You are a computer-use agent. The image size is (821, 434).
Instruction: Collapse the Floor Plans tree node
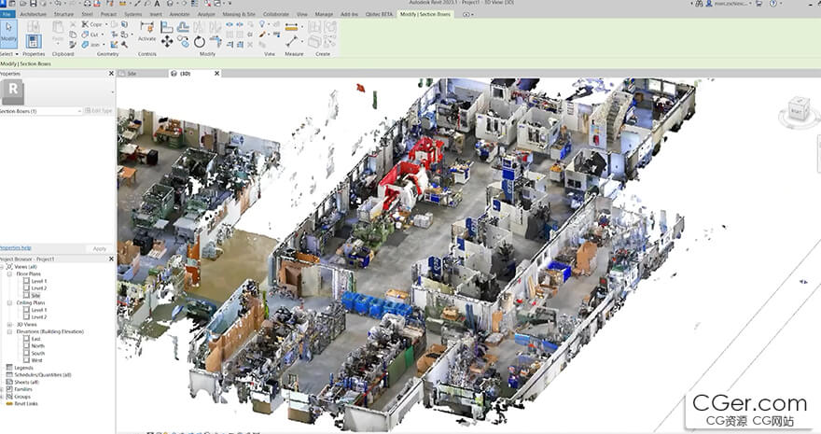tap(9, 274)
